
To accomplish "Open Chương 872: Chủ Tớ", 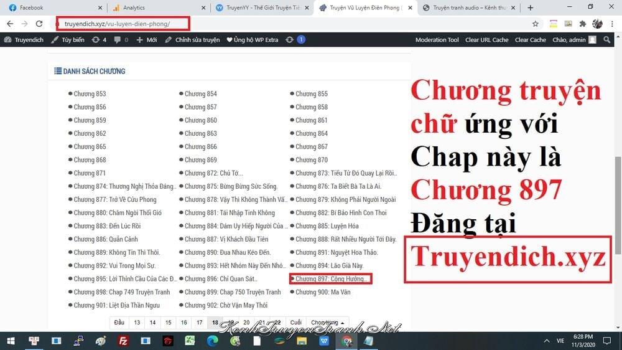I will click(214, 173).
